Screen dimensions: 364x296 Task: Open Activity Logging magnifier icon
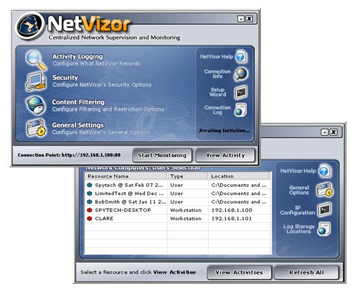coord(36,60)
